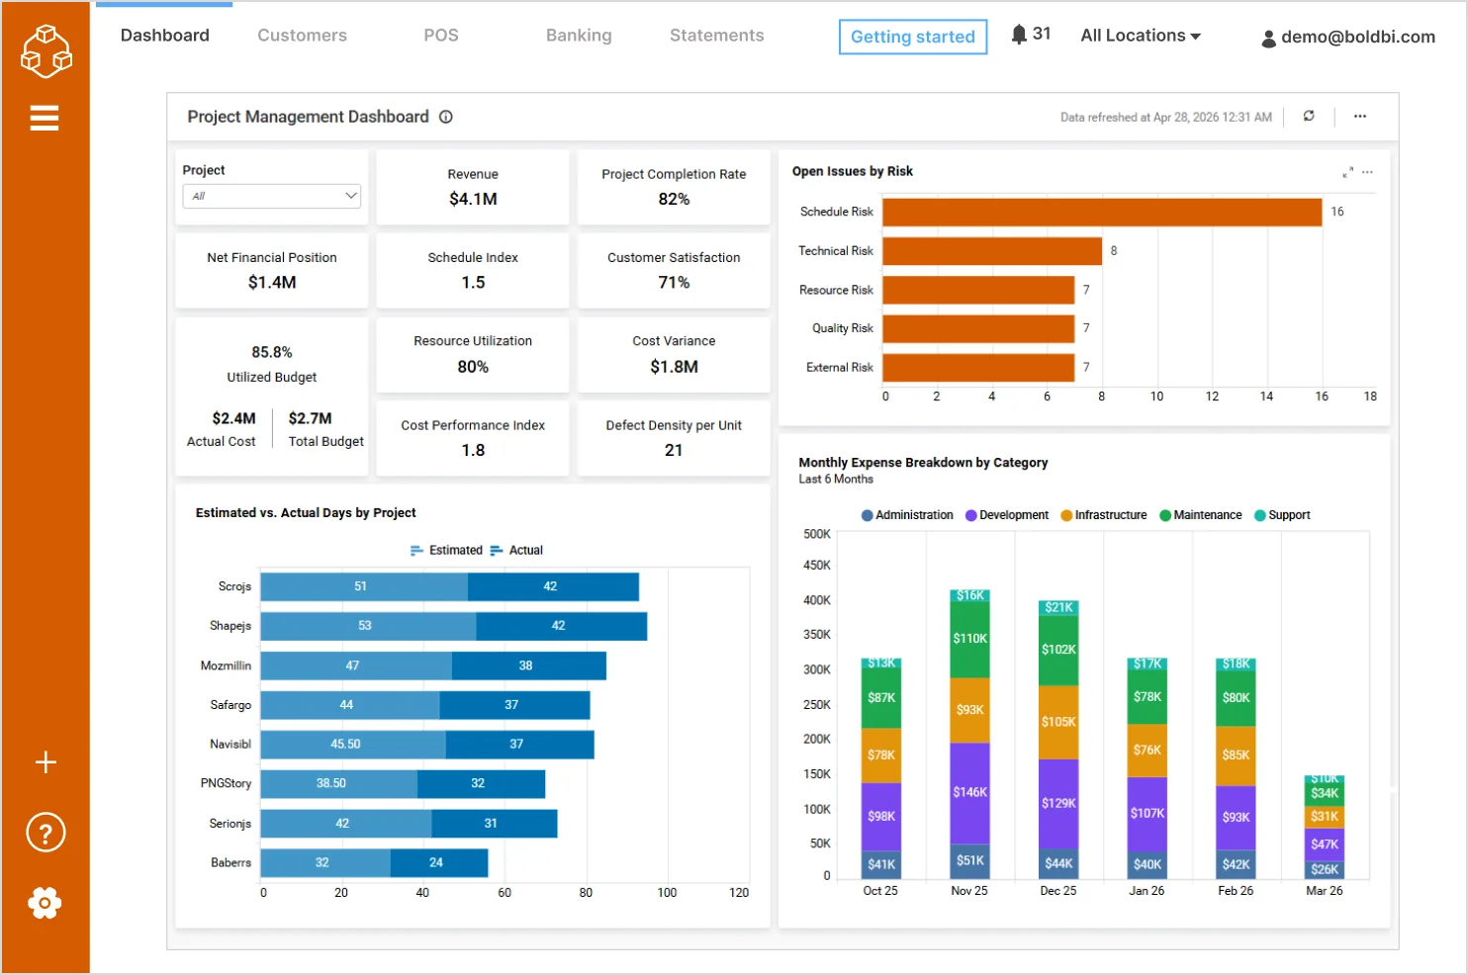Click the Getting started button
The image size is (1468, 975).
913,37
